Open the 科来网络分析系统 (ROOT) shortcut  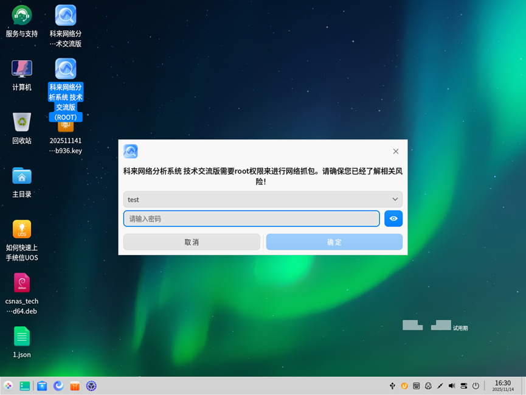pos(65,68)
